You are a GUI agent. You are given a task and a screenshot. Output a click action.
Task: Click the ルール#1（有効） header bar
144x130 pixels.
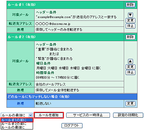65,5
